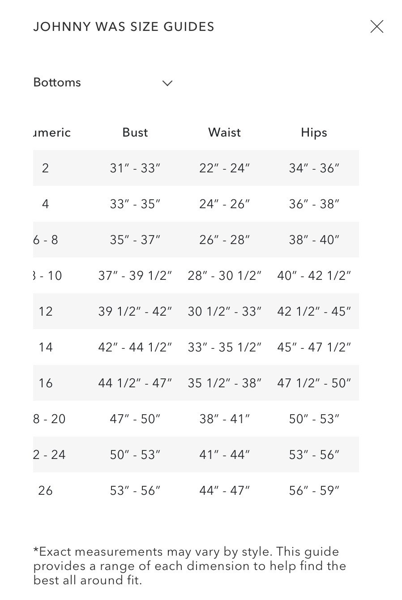Select the size 4 row label
This screenshot has width=402, height=600.
coord(45,204)
